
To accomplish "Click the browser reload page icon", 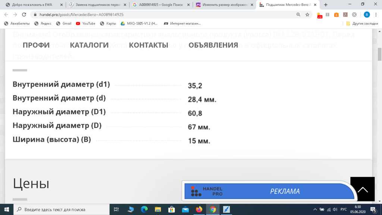I will (24, 15).
